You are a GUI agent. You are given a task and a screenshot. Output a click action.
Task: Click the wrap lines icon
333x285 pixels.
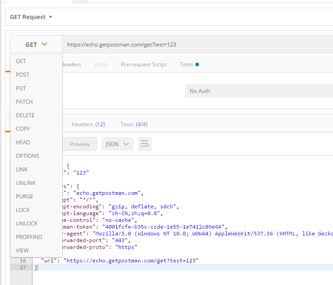pos(145,144)
